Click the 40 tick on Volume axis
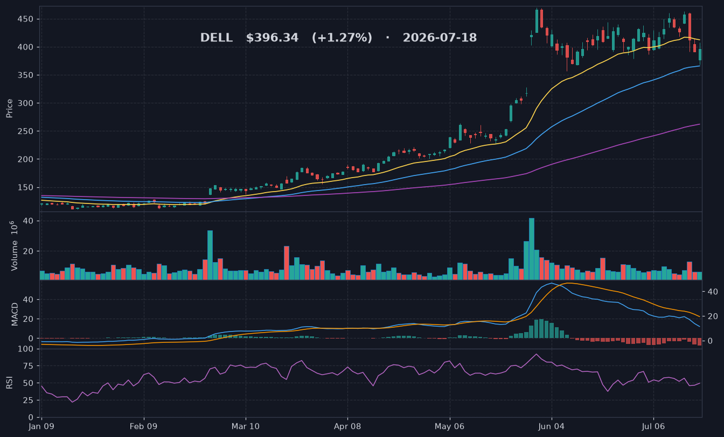This screenshot has height=437, width=724. point(29,221)
